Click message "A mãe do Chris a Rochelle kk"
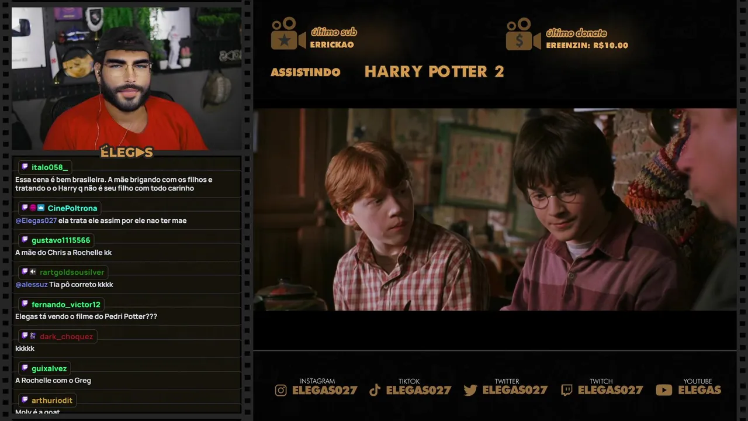748x421 pixels. click(x=64, y=253)
